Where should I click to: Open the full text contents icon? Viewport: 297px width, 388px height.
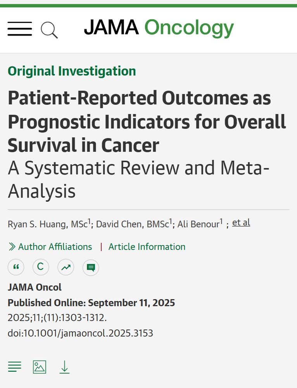tap(15, 366)
